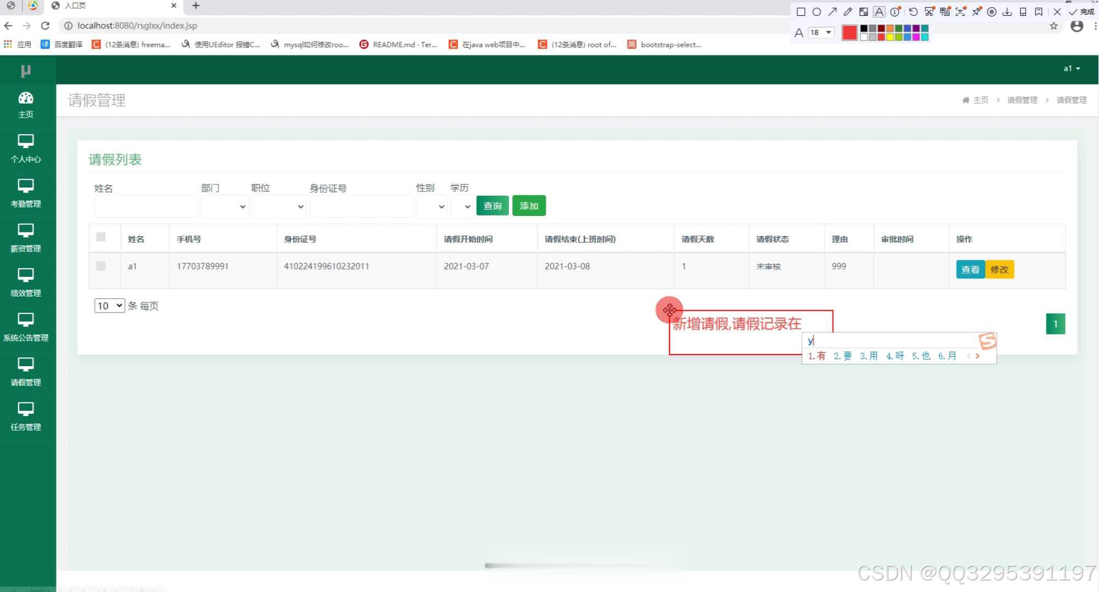1099x592 pixels.
Task: Click the text recognition tool icon
Action: (961, 12)
